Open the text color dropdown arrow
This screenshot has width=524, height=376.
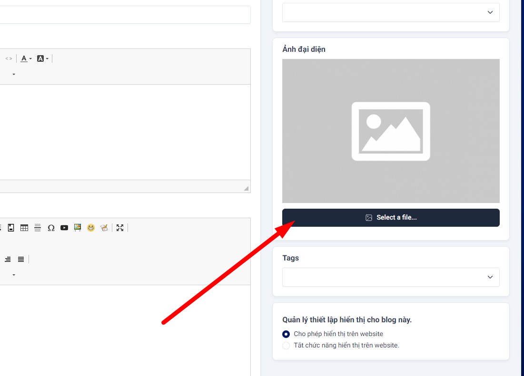30,59
